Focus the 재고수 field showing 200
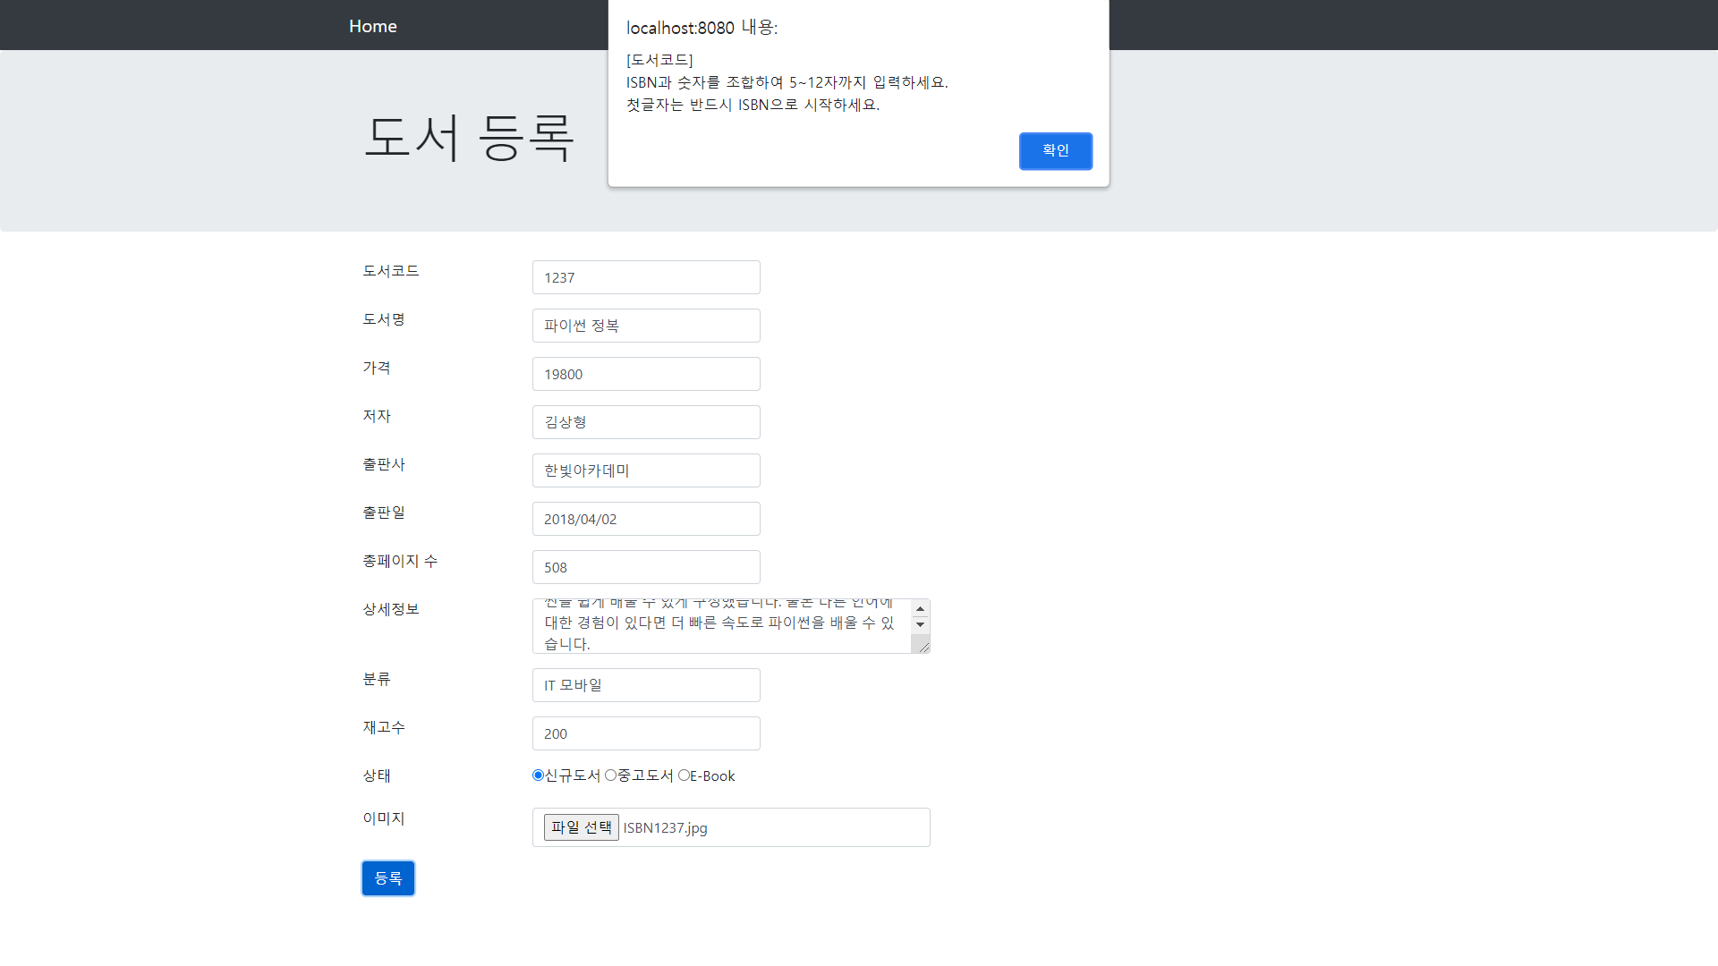The height and width of the screenshot is (966, 1718). (x=645, y=733)
